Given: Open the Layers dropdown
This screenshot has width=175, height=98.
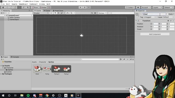Looking at the screenshot, I should [157, 7].
